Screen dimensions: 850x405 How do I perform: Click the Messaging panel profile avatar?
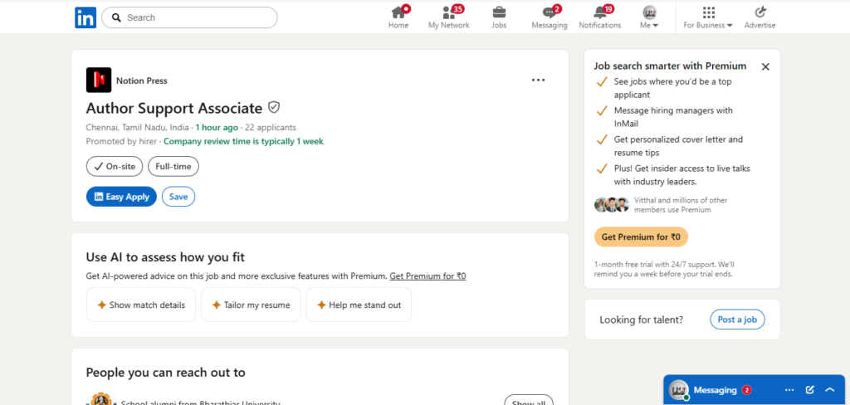678,390
